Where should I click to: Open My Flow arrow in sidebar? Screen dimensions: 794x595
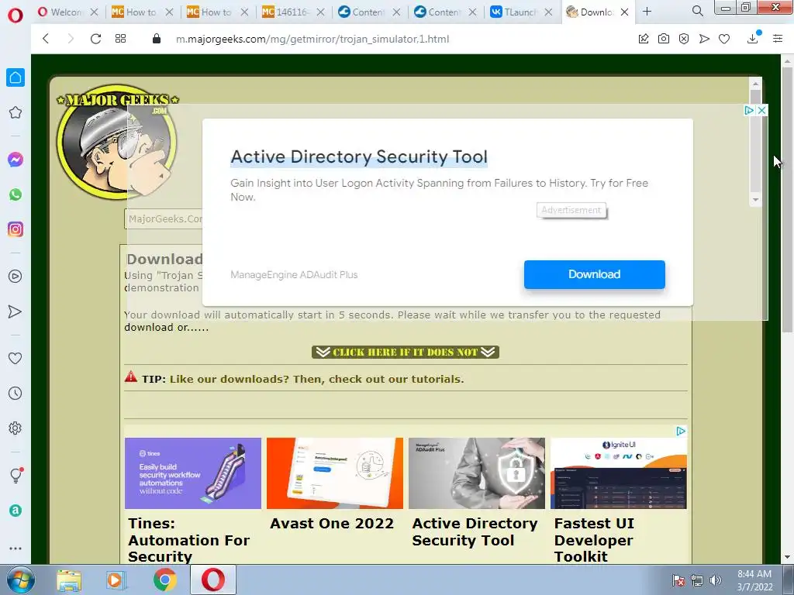(x=16, y=311)
